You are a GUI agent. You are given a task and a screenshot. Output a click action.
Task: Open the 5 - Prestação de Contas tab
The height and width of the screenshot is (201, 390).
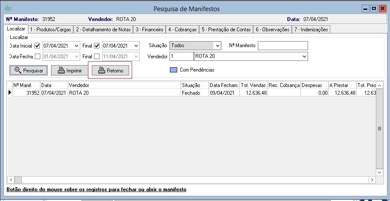(x=226, y=30)
